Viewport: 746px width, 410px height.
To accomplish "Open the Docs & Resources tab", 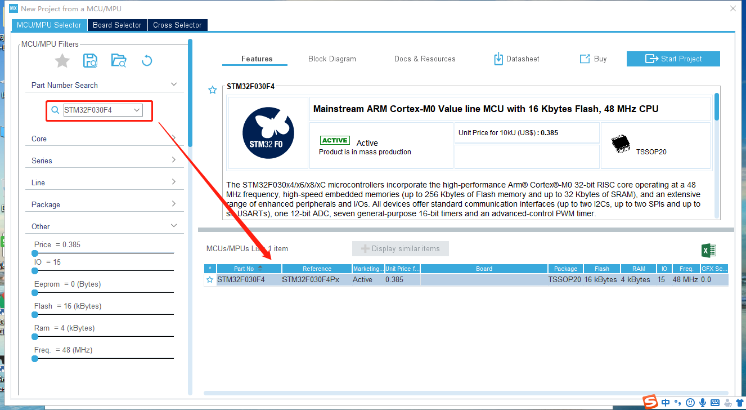I will (425, 59).
